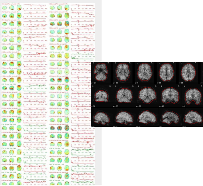Select the axial brain slice at z=-11
Viewport: 203px width, 186px height.
(122, 72)
